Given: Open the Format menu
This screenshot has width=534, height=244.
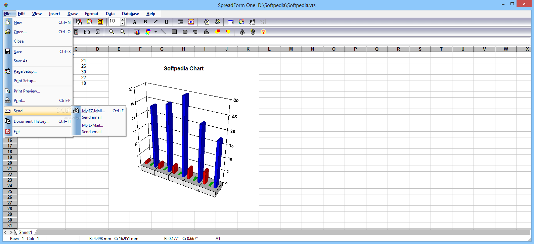Looking at the screenshot, I should click(x=92, y=14).
